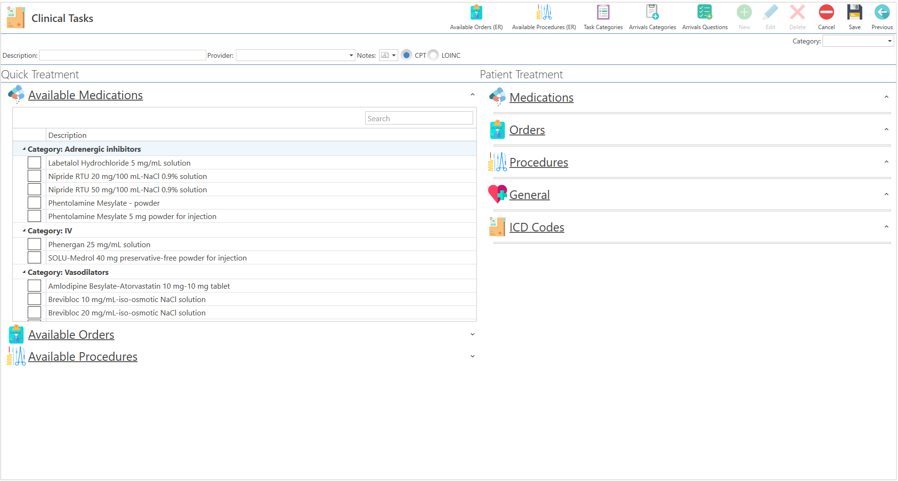Screen dimensions: 898x481
Task: Click the Description input field
Action: pos(123,55)
